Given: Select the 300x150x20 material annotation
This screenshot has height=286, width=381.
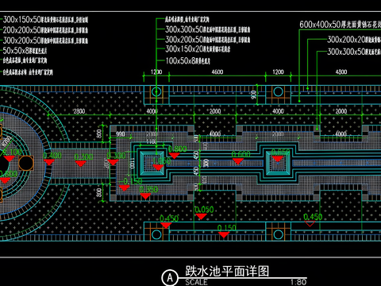Looking at the screenshot, I should 198,49.
